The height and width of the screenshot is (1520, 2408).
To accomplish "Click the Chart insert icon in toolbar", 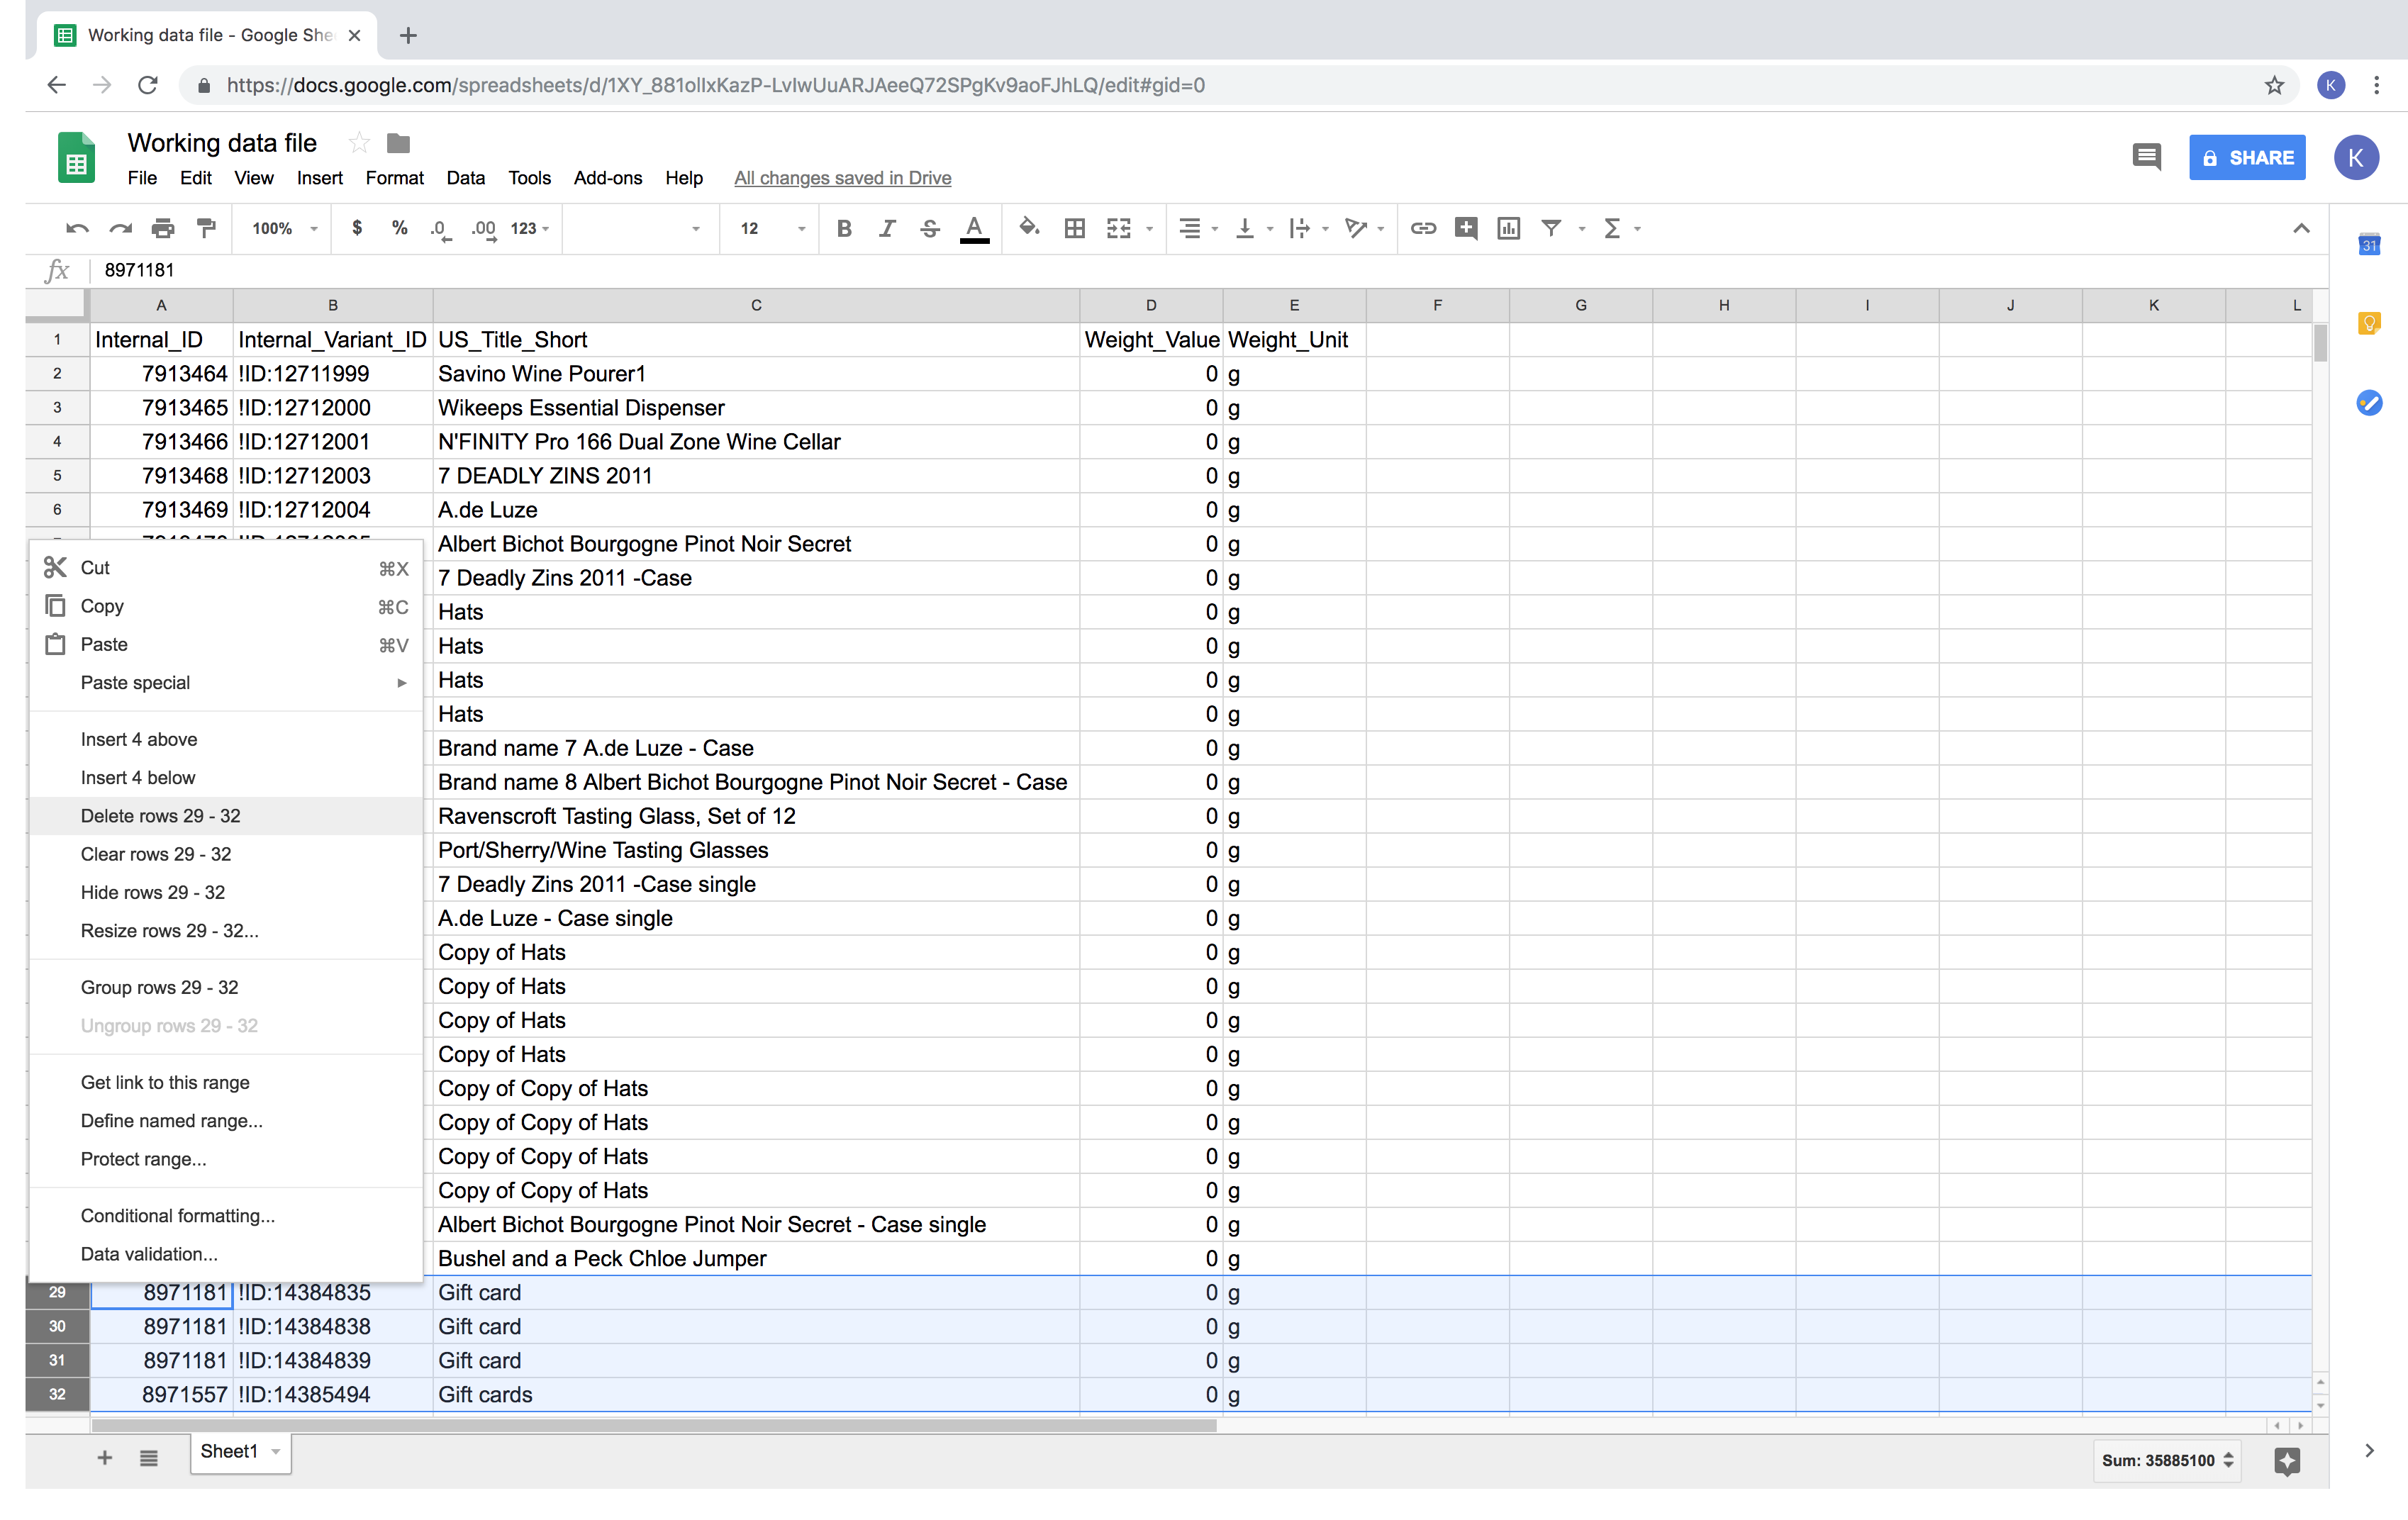I will pos(1508,230).
